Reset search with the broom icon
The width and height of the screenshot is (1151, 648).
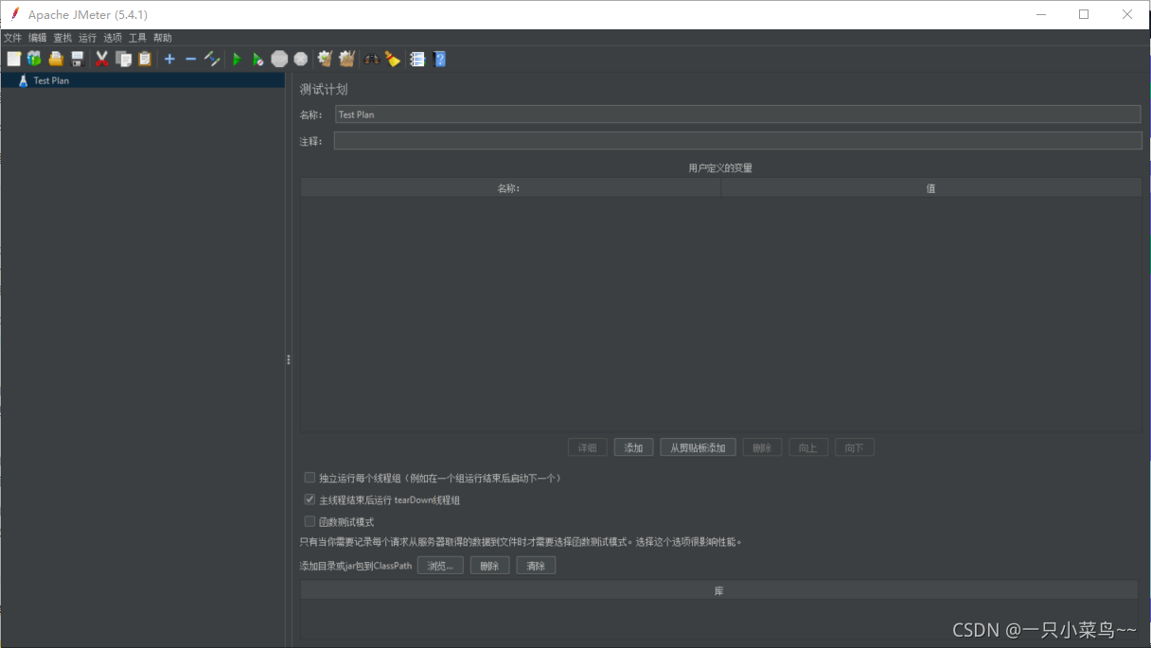[x=393, y=59]
